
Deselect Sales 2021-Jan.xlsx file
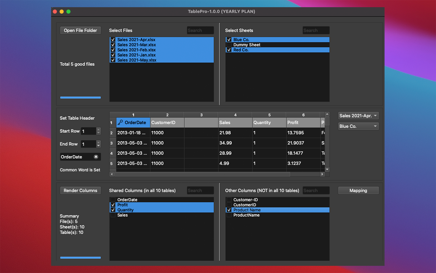[x=113, y=55]
